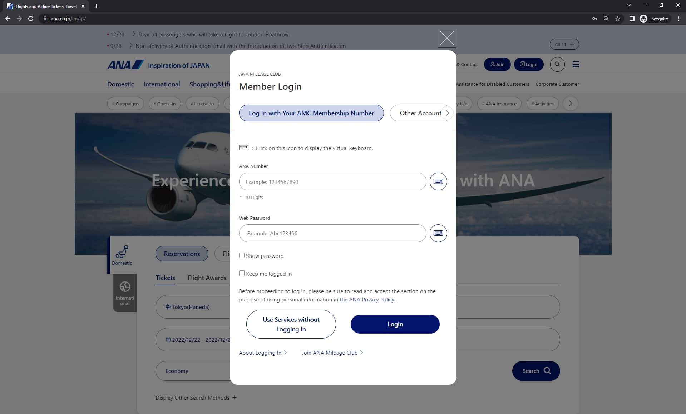Click the flight Search button
The width and height of the screenshot is (686, 414).
tap(536, 371)
